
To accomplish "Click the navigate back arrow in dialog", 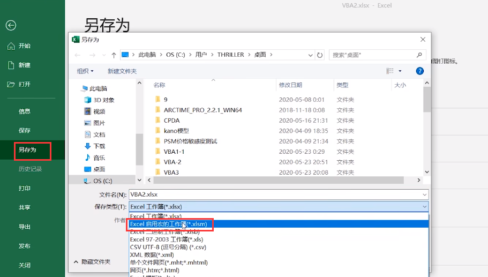I will click(78, 55).
